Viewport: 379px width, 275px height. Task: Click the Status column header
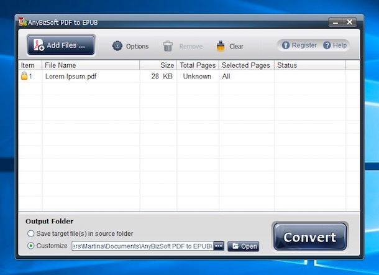tap(287, 65)
